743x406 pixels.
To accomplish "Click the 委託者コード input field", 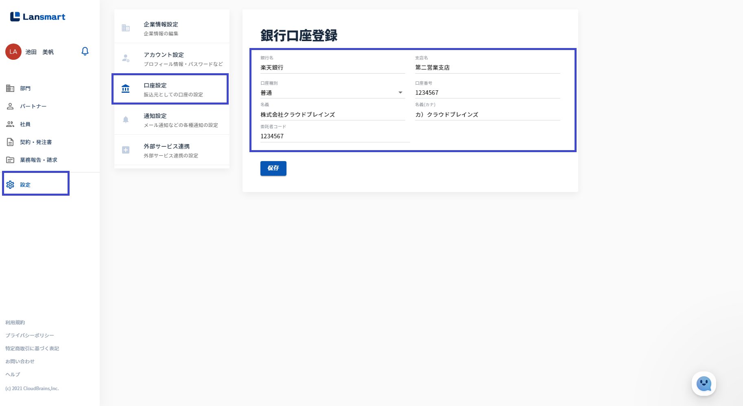I will [335, 136].
